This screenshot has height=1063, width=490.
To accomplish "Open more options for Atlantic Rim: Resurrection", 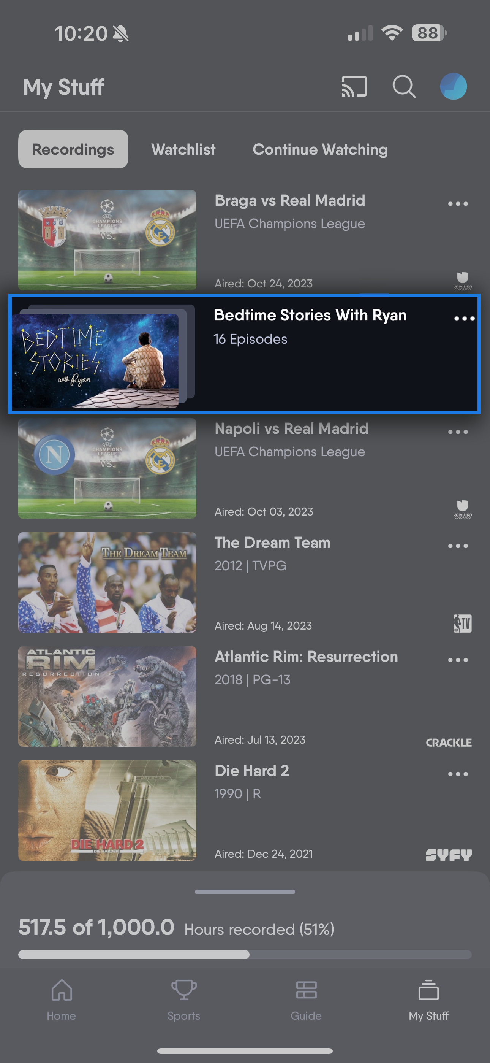I will [x=458, y=660].
